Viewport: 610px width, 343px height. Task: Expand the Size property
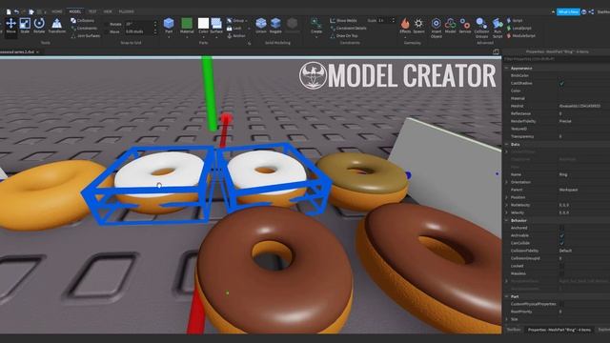pyautogui.click(x=506, y=319)
